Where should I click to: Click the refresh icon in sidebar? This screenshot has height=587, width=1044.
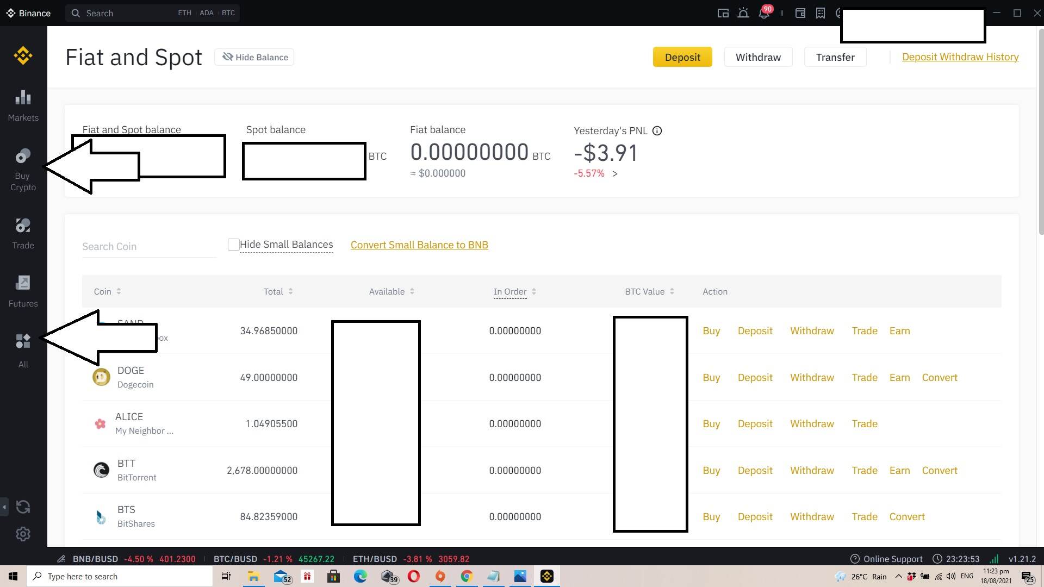point(23,507)
